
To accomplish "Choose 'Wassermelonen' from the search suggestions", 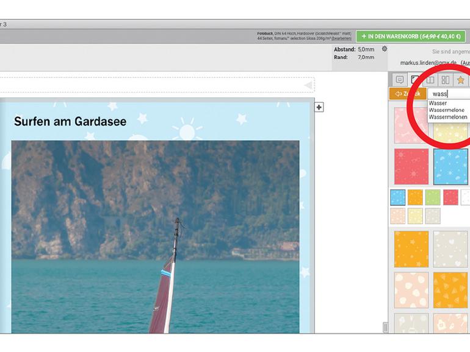I will pyautogui.click(x=448, y=118).
